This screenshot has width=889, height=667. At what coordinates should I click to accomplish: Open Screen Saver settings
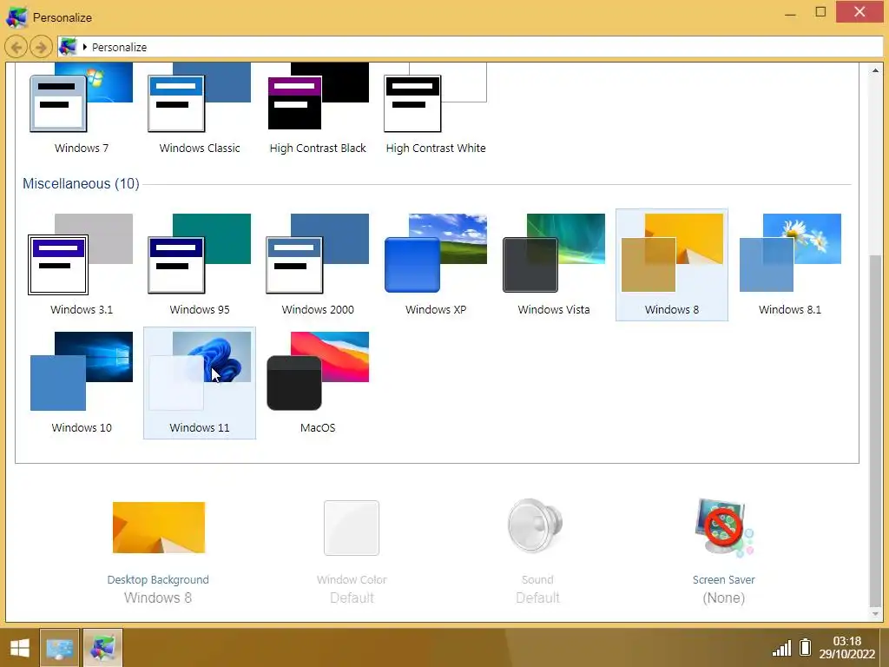click(724, 553)
